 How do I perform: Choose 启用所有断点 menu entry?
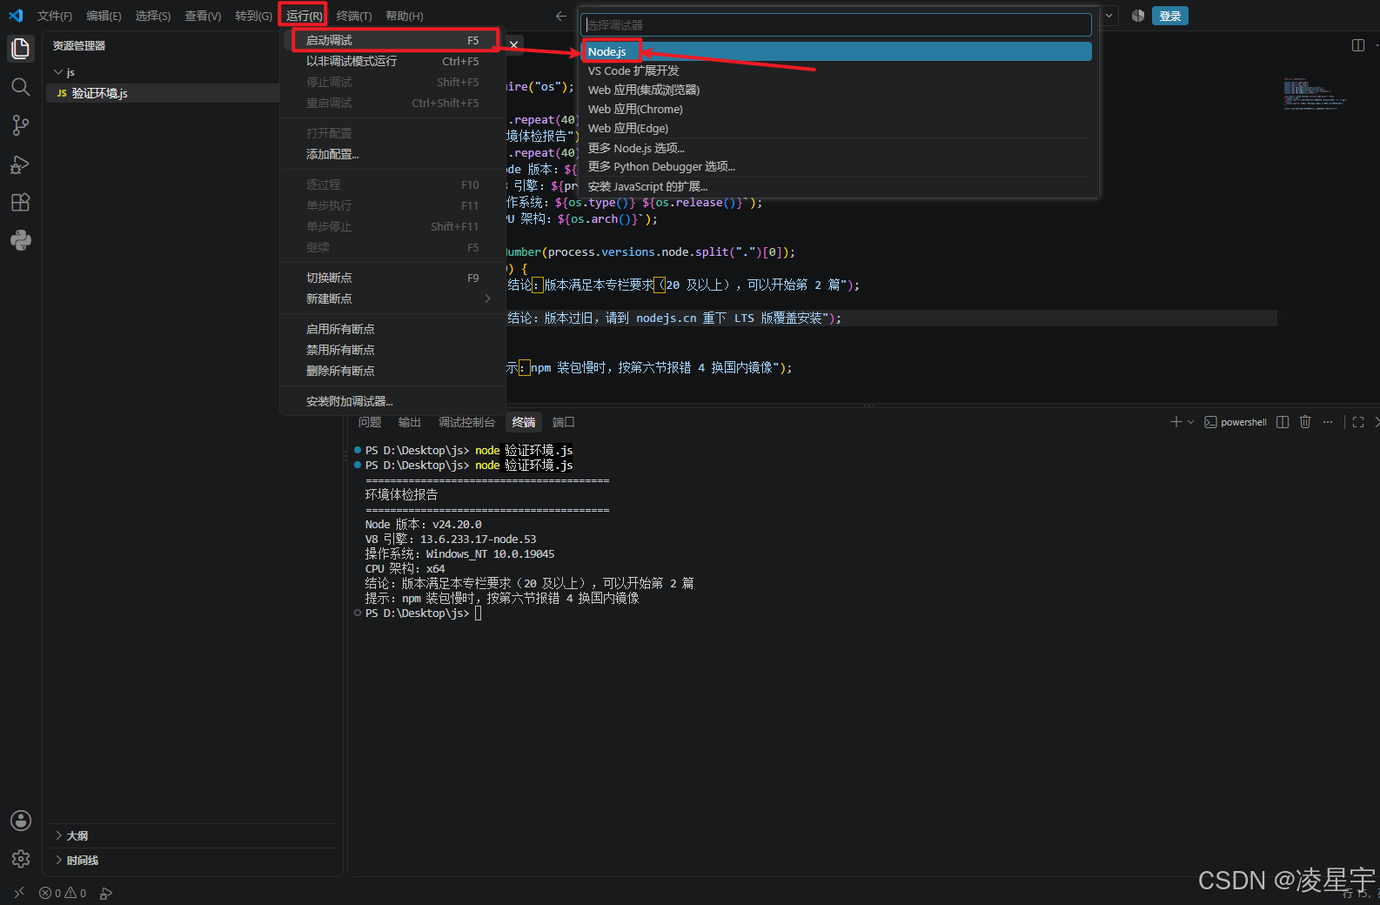coord(392,329)
